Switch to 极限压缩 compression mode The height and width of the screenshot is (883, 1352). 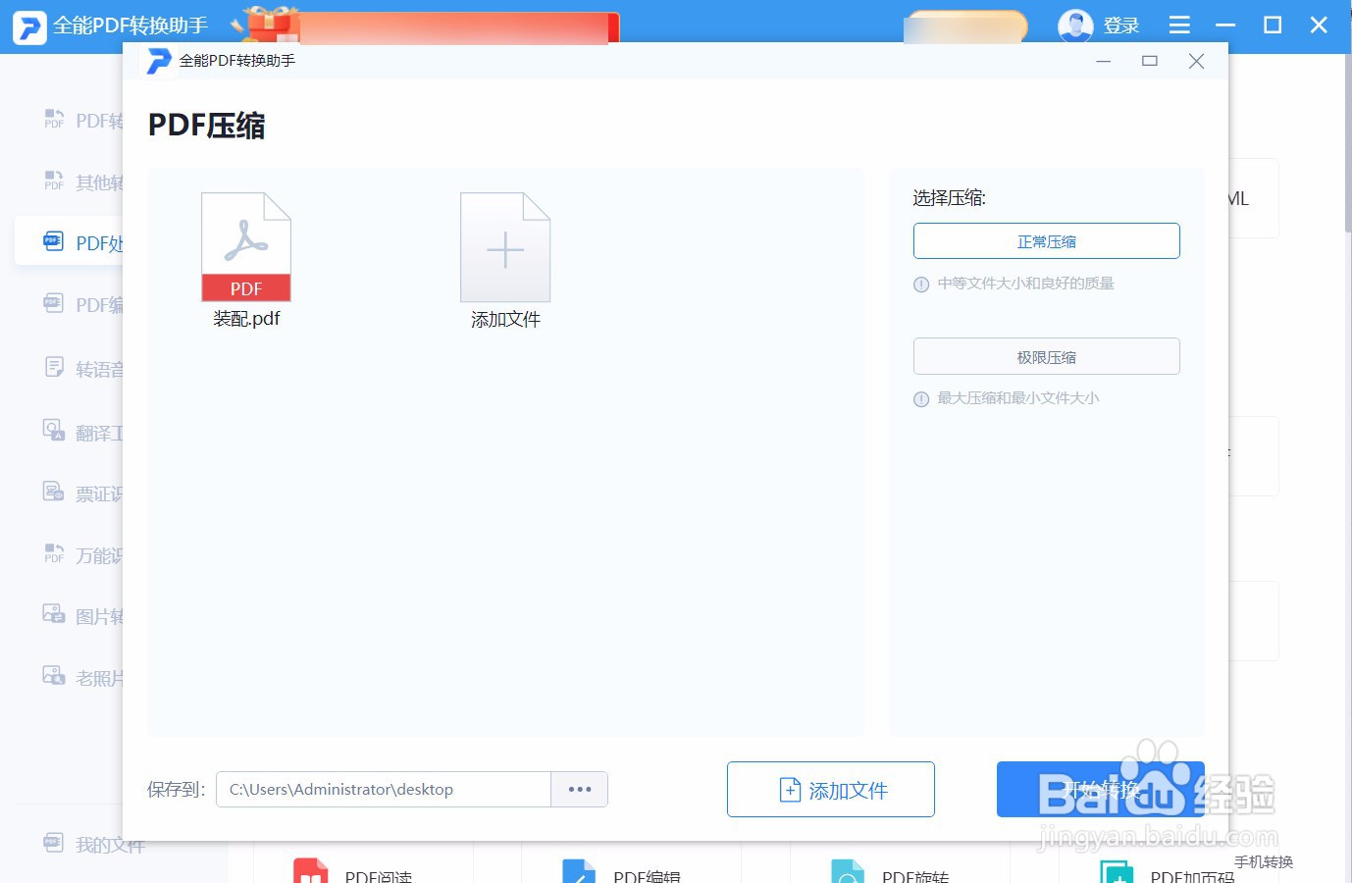1046,356
